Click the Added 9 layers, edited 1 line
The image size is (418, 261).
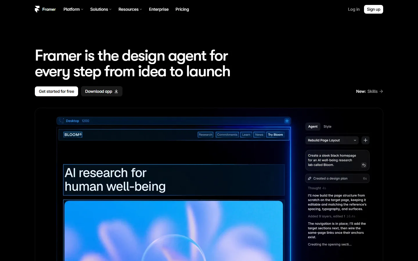[331, 216]
